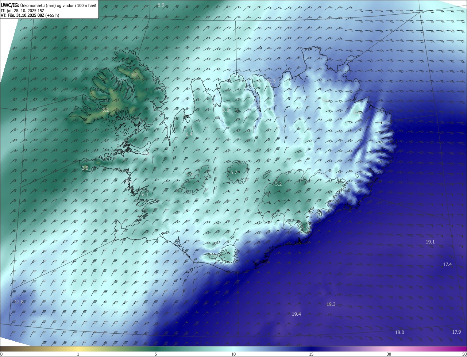Viewport: 467px width, 357px height.
Task: Click the 5.7 value on the glacier
Action: point(234,172)
